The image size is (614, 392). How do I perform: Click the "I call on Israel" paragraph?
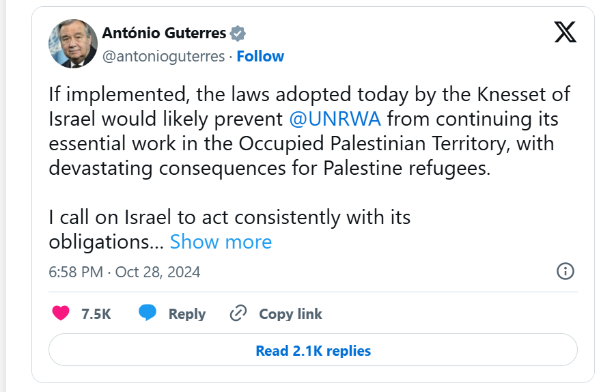click(x=229, y=218)
